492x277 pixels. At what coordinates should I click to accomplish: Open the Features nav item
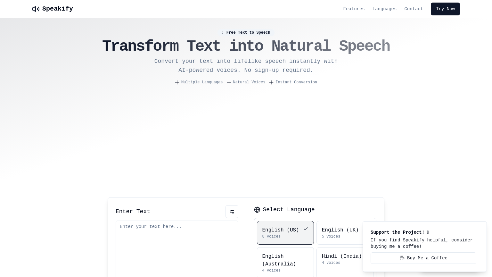point(354,9)
